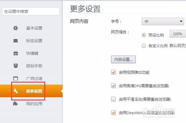Click the 内容设置 button
186x123 pixels.
123,59
